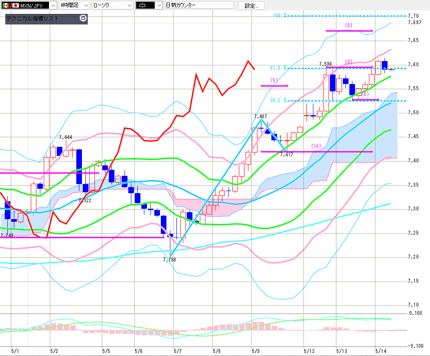Click the 61.8 % Fibonacci level label

coord(278,68)
